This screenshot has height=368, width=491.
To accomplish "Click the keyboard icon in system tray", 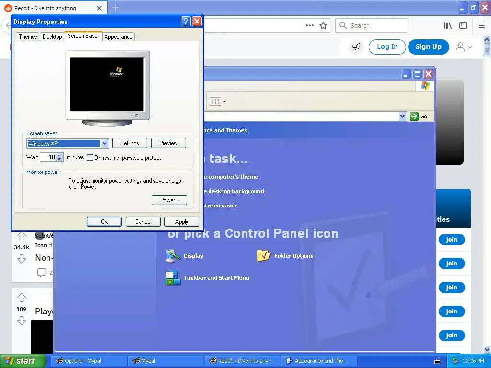I will click(437, 361).
